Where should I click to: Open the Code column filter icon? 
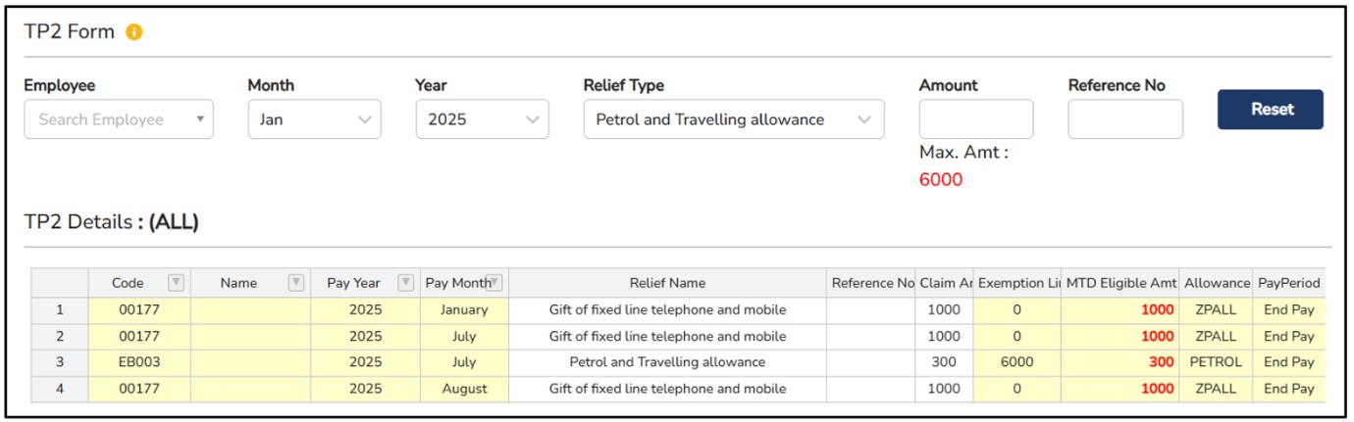[176, 283]
